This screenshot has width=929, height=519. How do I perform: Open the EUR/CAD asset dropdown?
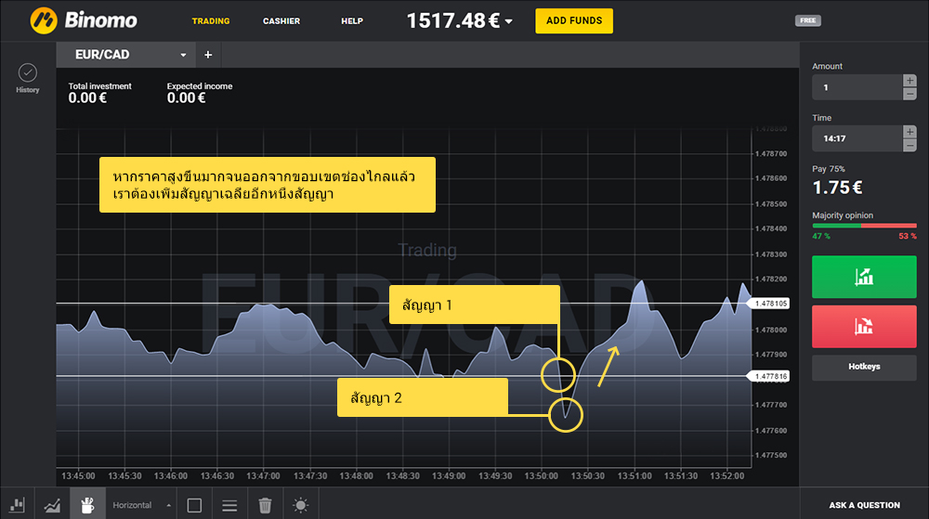coord(125,55)
